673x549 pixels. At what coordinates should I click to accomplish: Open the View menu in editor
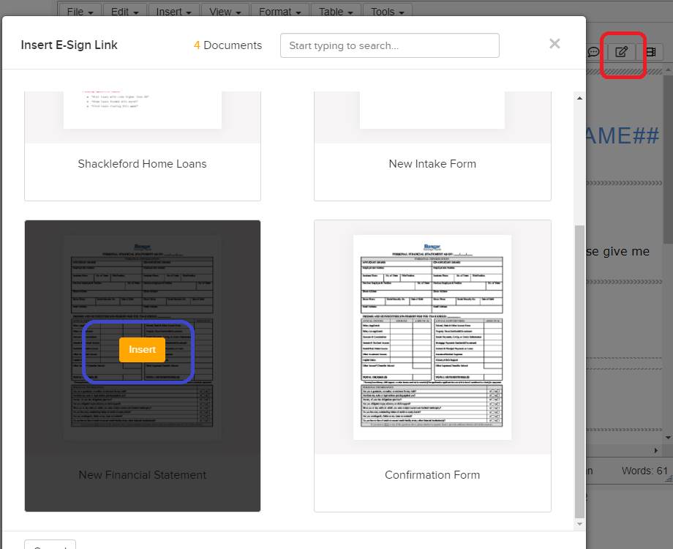tap(225, 12)
